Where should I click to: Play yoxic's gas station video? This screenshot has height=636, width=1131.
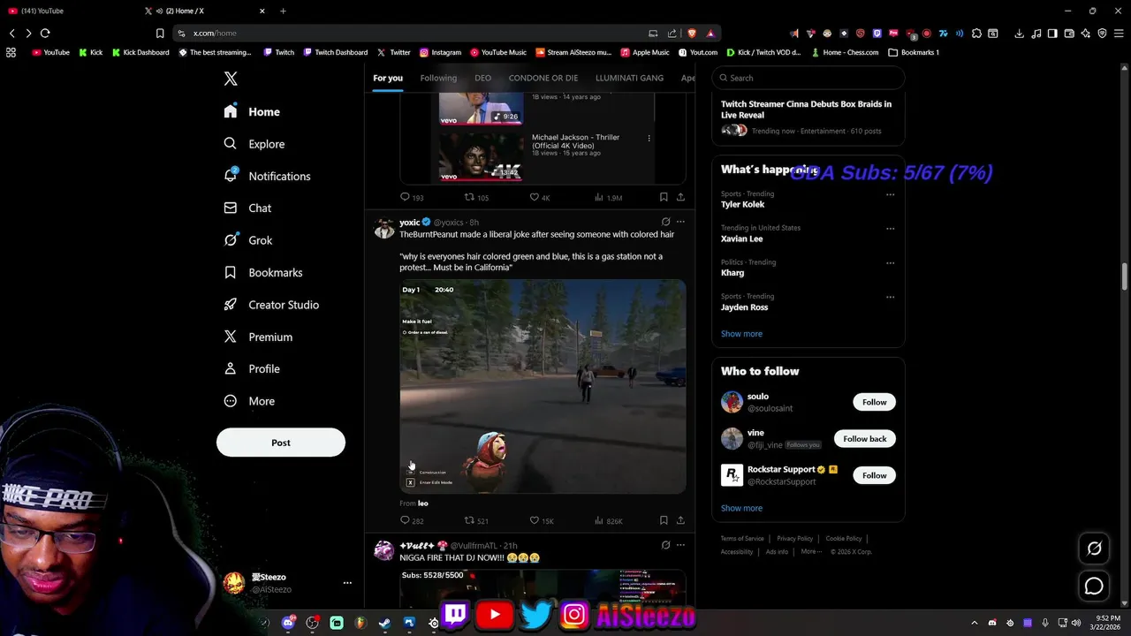tap(543, 386)
